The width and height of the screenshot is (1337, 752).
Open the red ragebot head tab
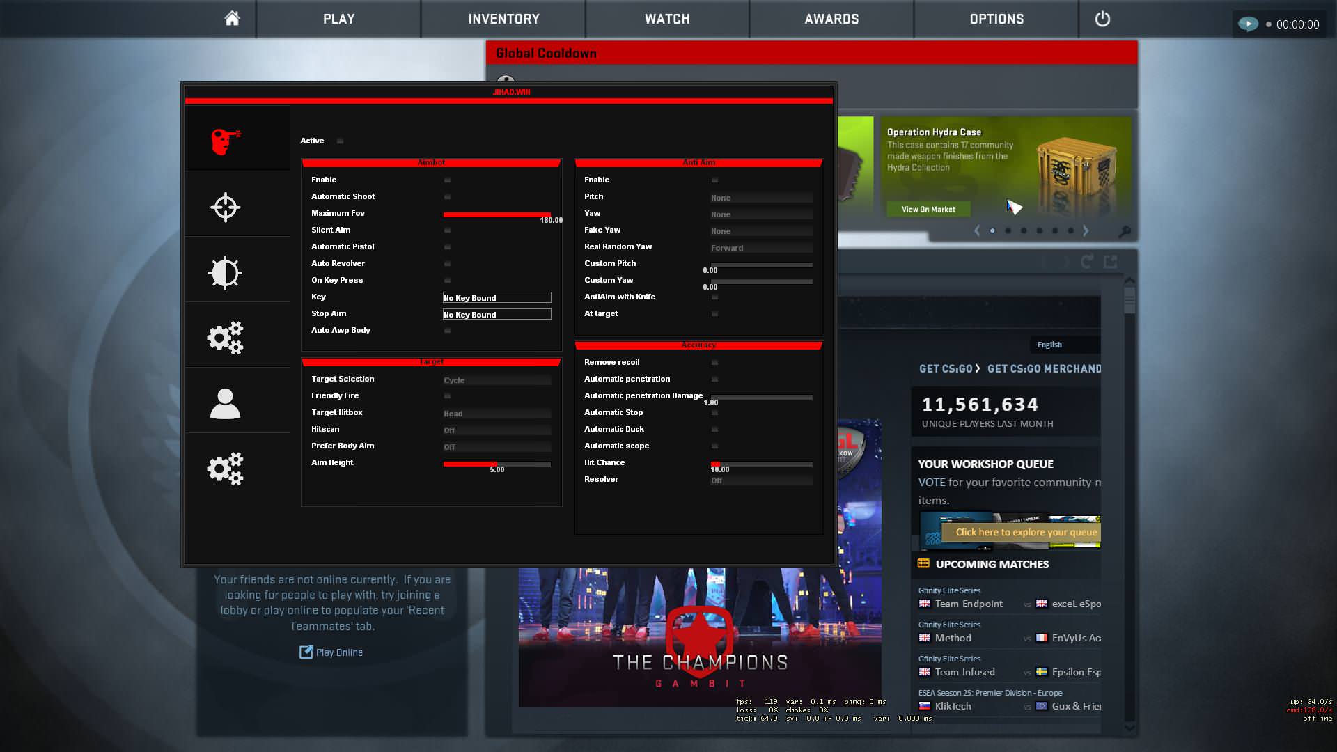(x=226, y=141)
